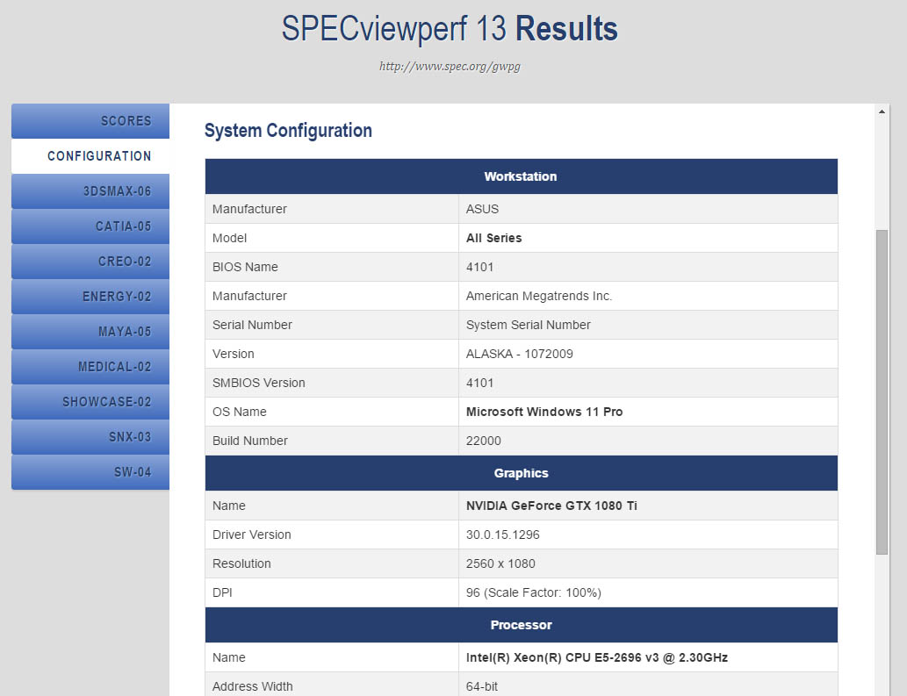The height and width of the screenshot is (696, 907).
Task: Click the Driver Version label
Action: point(252,535)
